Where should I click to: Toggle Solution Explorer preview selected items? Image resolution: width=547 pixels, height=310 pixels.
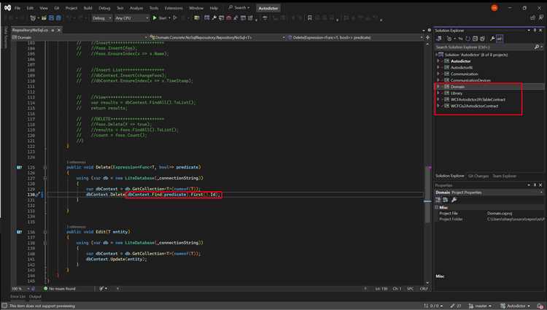[x=499, y=39]
